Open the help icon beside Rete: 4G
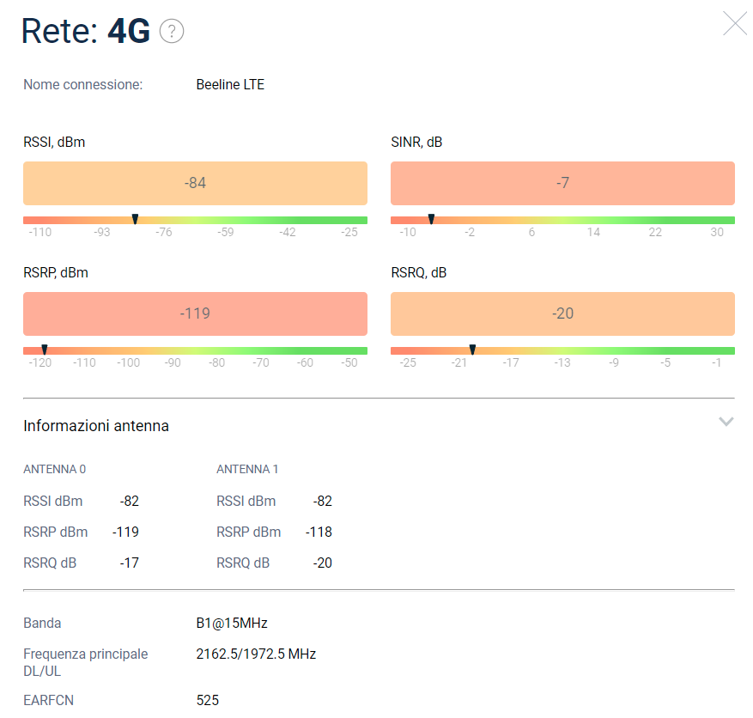This screenshot has height=718, width=753. [x=172, y=32]
